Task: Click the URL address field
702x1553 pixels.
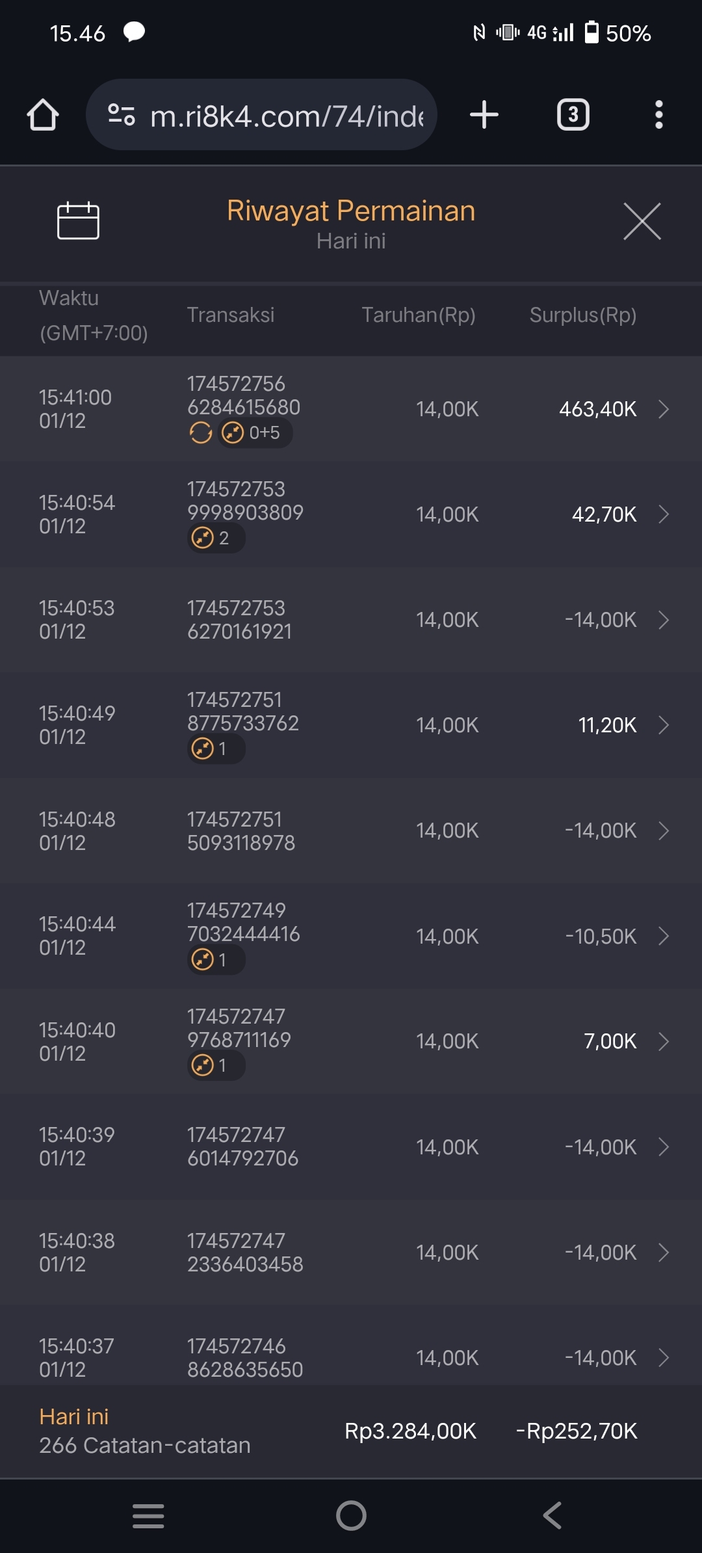Action: pyautogui.click(x=286, y=116)
